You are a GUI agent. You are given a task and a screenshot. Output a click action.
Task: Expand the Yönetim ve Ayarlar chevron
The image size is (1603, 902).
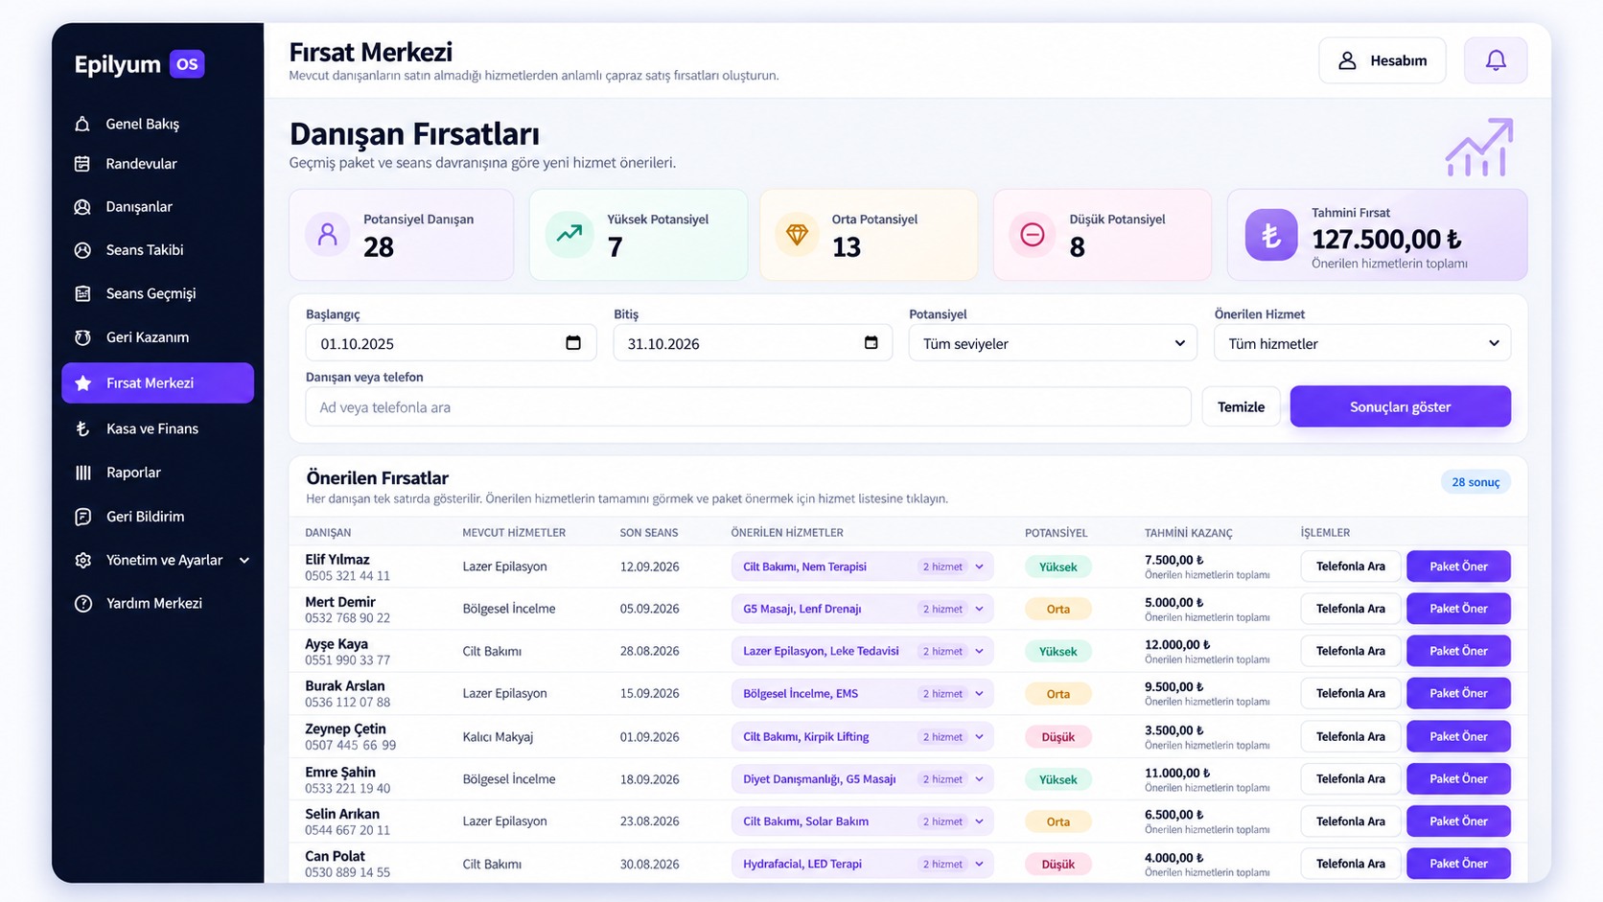tap(244, 560)
